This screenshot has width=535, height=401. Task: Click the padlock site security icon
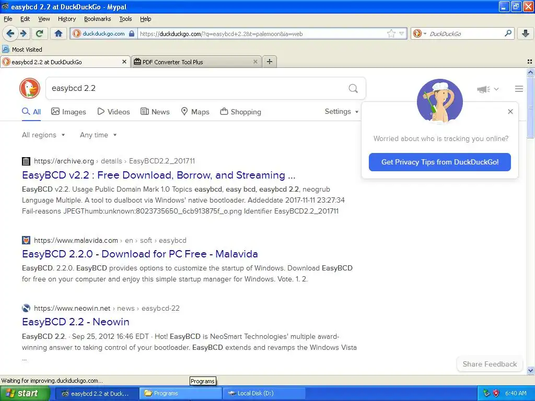(132, 33)
